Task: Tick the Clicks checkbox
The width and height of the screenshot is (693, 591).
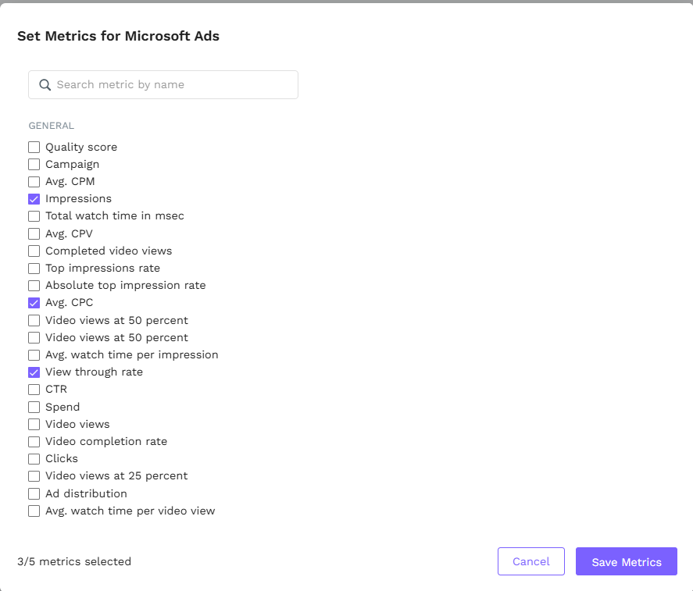Action: pyautogui.click(x=34, y=459)
